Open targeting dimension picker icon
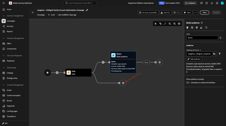This screenshot has height=126, width=226. point(215,54)
